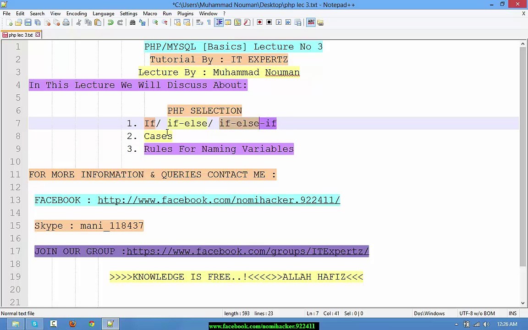The height and width of the screenshot is (330, 528).
Task: Open the Macro menu
Action: tap(150, 13)
